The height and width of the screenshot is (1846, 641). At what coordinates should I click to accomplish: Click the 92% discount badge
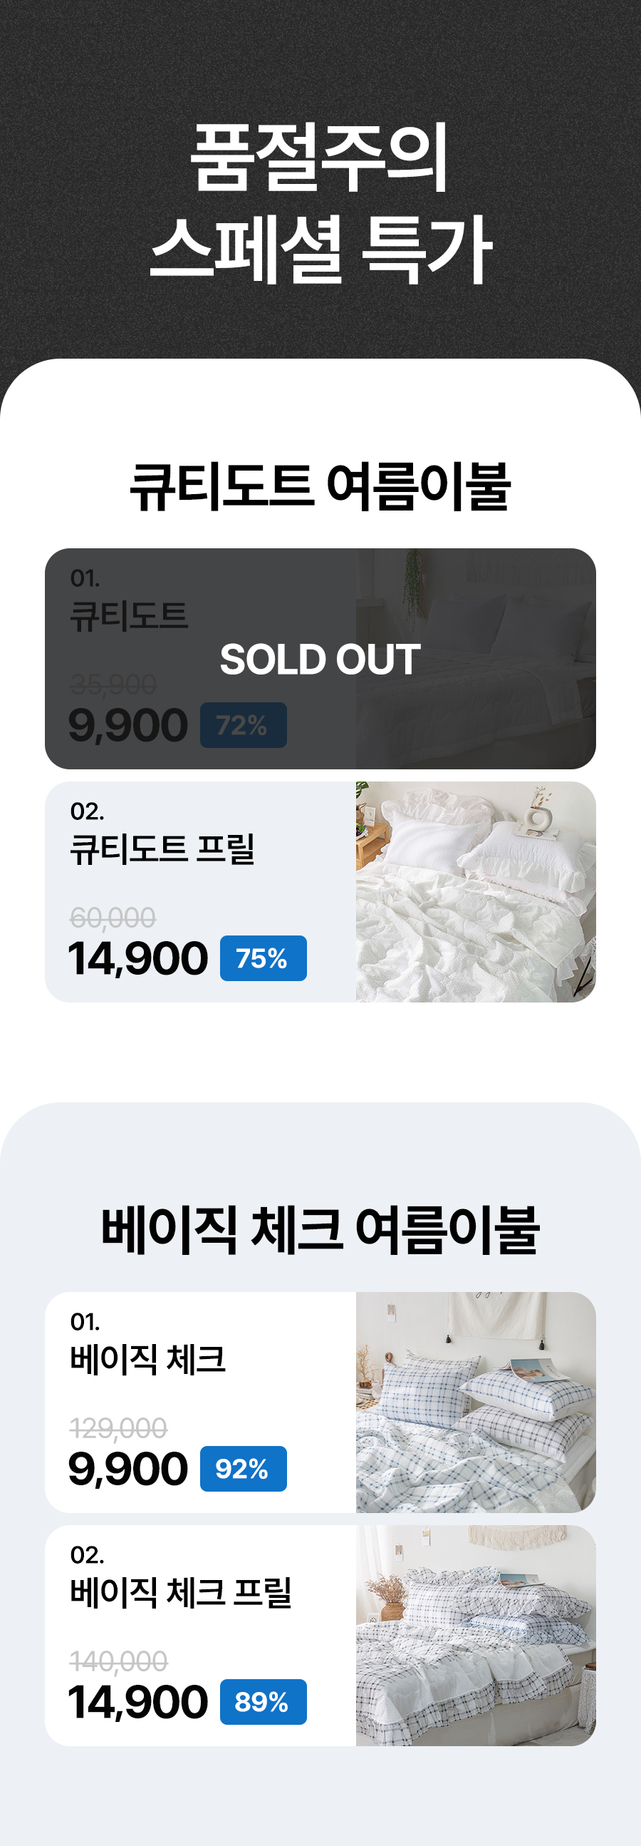tap(243, 1469)
